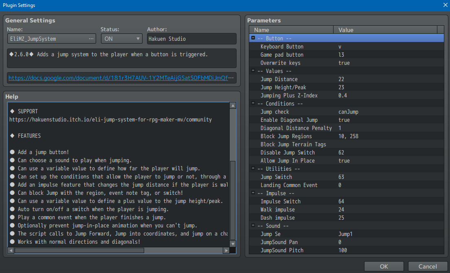Select the Jump check parameter

click(347, 112)
